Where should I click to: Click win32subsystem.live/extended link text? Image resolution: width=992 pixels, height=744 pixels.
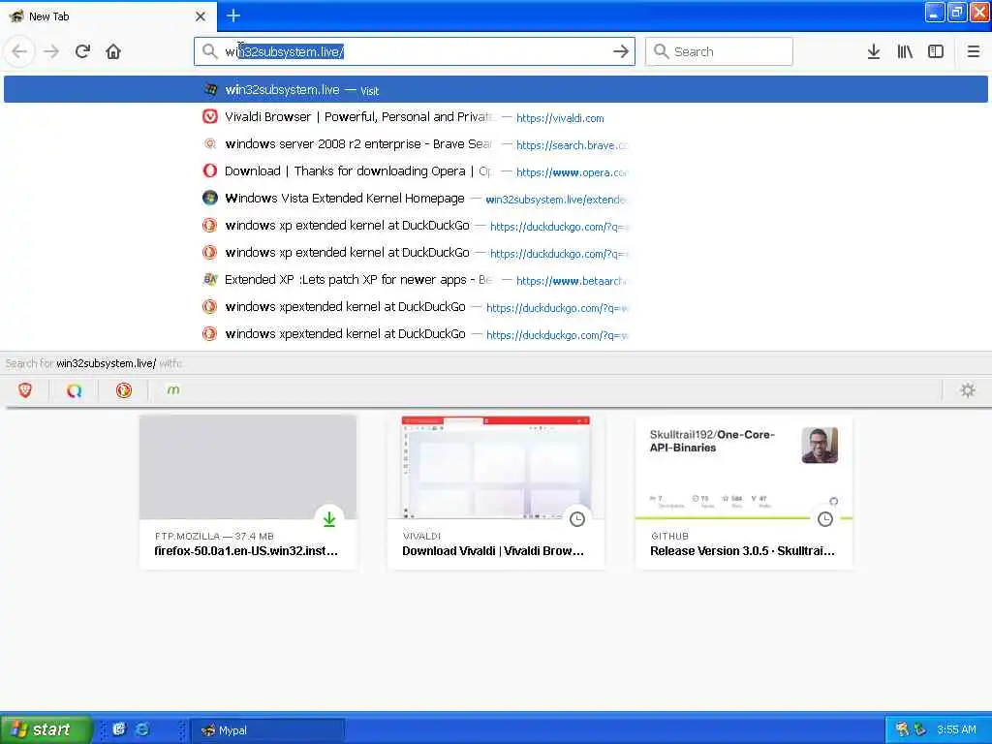click(x=556, y=200)
